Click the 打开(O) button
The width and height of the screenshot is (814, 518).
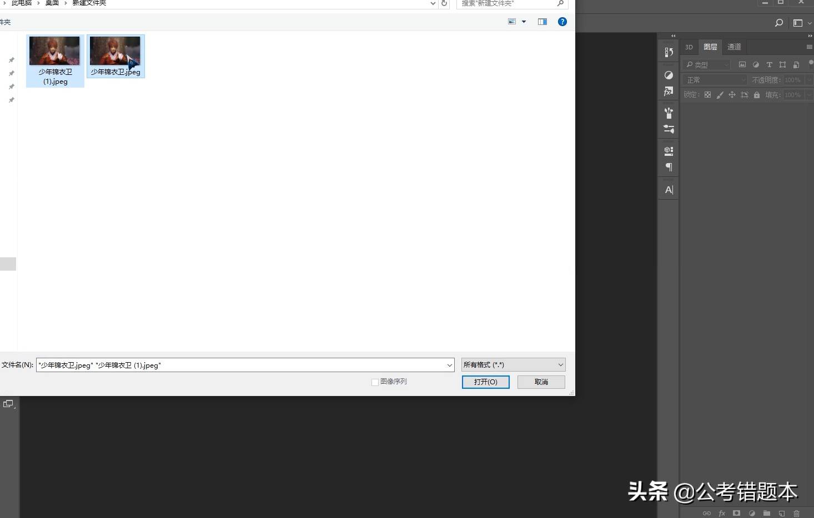coord(485,382)
